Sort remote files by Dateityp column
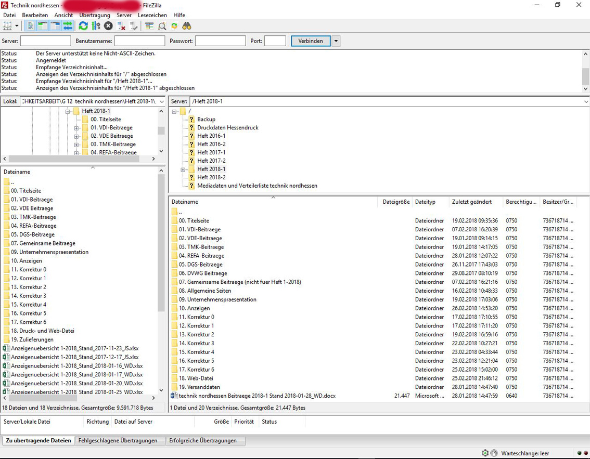This screenshot has width=590, height=459. pos(431,202)
